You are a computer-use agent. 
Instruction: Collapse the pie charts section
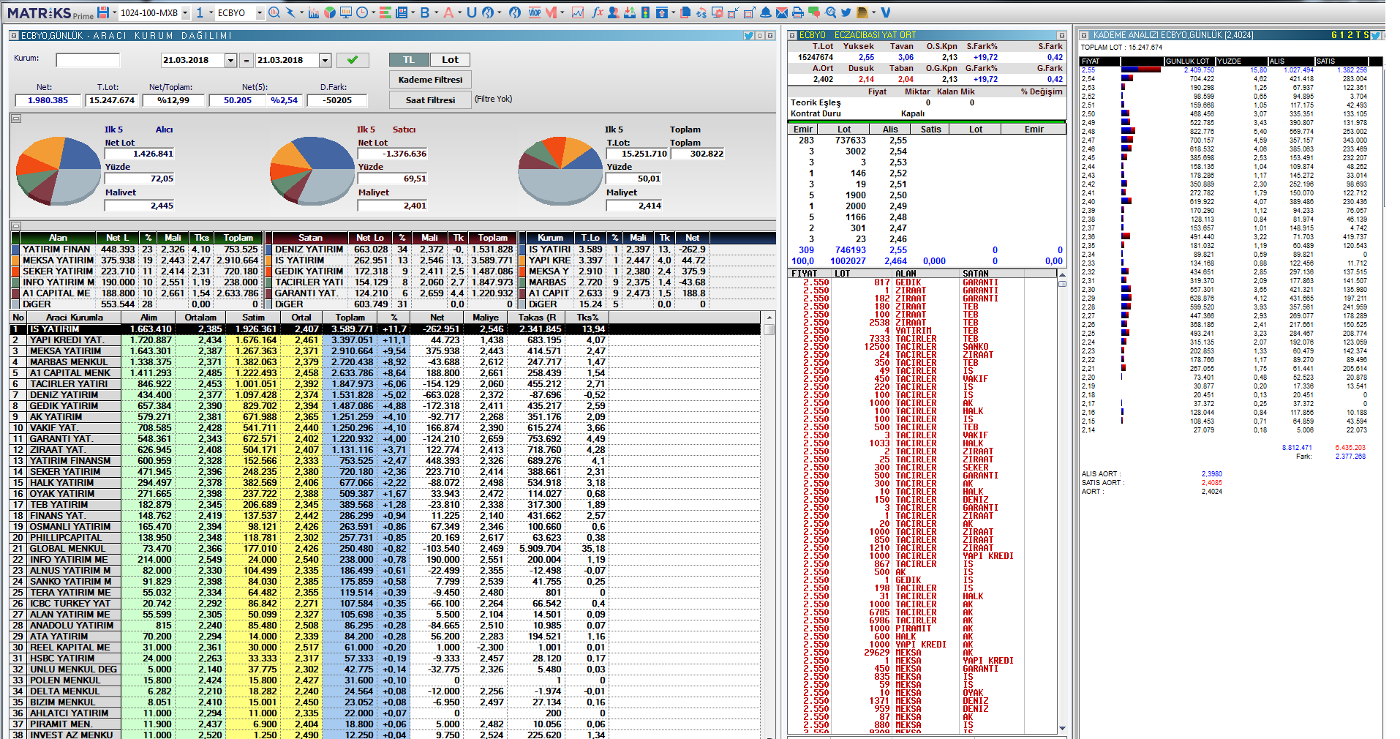click(x=16, y=119)
